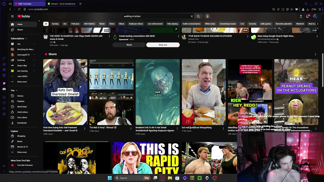Open a new browser tab with plus

click(x=80, y=4)
